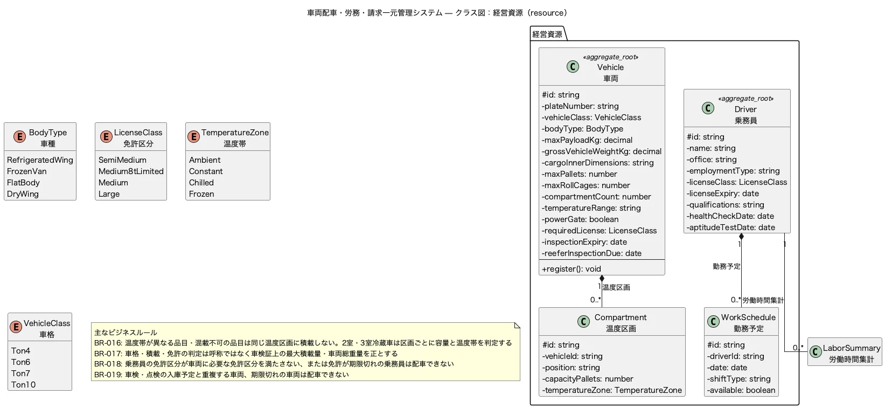Image resolution: width=885 pixels, height=408 pixels.
Task: Select the shiftType attribute in WorkSchedule
Action: [x=739, y=379]
